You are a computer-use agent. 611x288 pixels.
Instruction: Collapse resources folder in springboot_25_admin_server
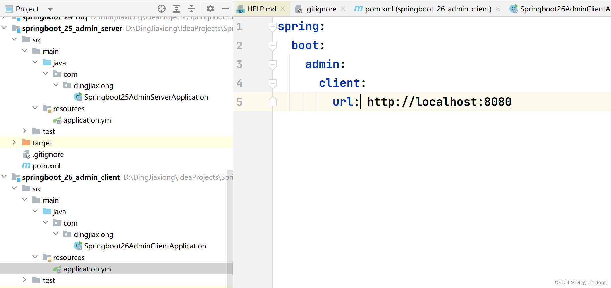click(x=35, y=108)
